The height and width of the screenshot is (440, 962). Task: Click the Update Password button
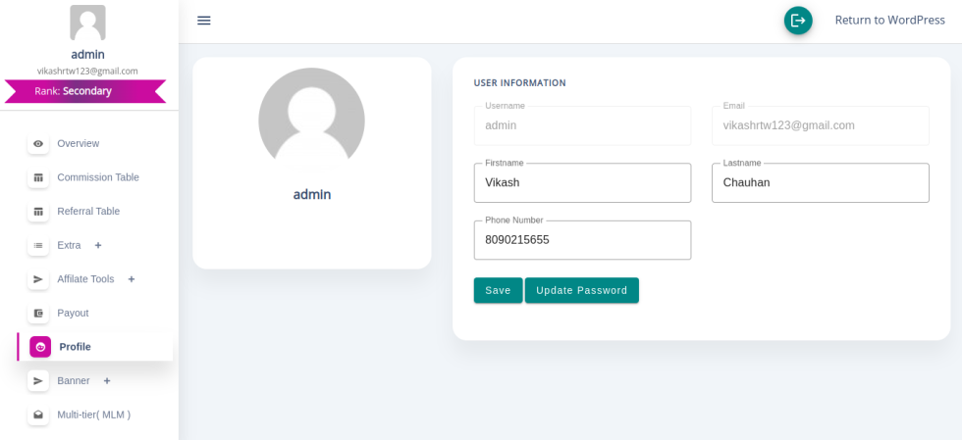pyautogui.click(x=581, y=290)
